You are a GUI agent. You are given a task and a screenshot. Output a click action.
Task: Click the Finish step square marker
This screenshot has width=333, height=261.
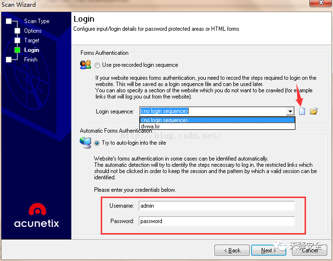pyautogui.click(x=9, y=60)
